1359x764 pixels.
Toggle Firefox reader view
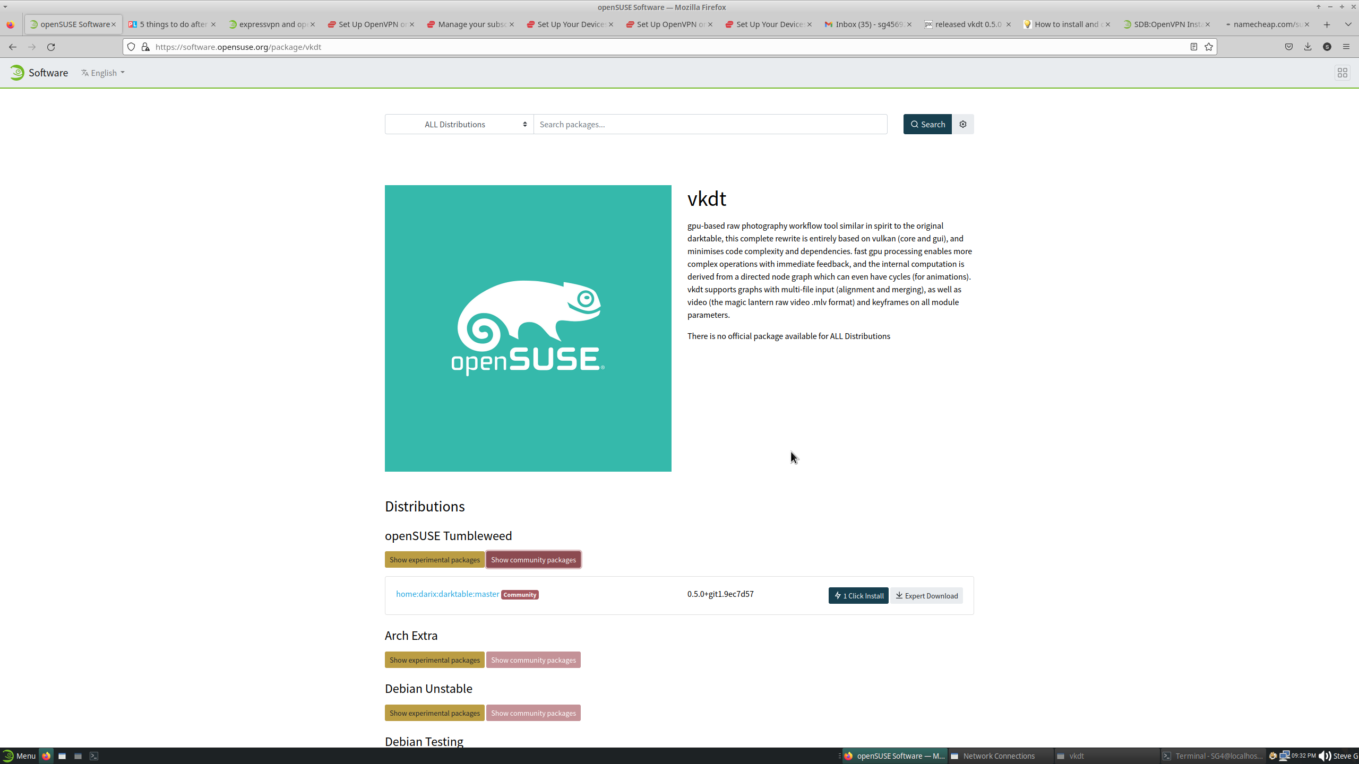[x=1194, y=47]
